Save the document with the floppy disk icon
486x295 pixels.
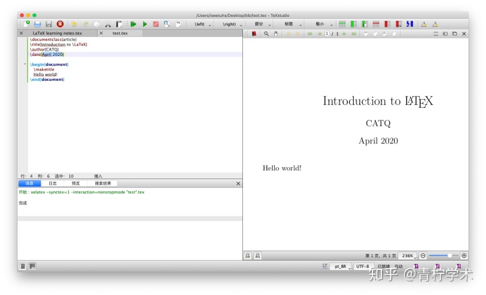(x=49, y=24)
